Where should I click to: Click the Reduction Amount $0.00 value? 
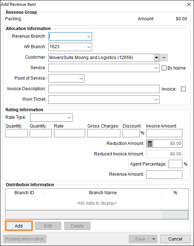(176, 143)
